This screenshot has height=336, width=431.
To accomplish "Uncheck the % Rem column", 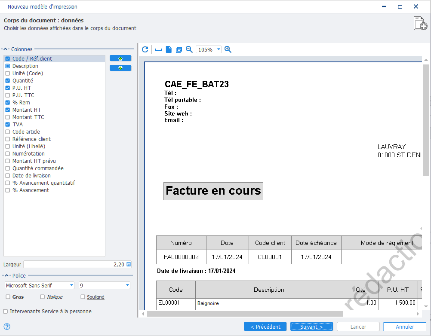I will click(x=8, y=103).
